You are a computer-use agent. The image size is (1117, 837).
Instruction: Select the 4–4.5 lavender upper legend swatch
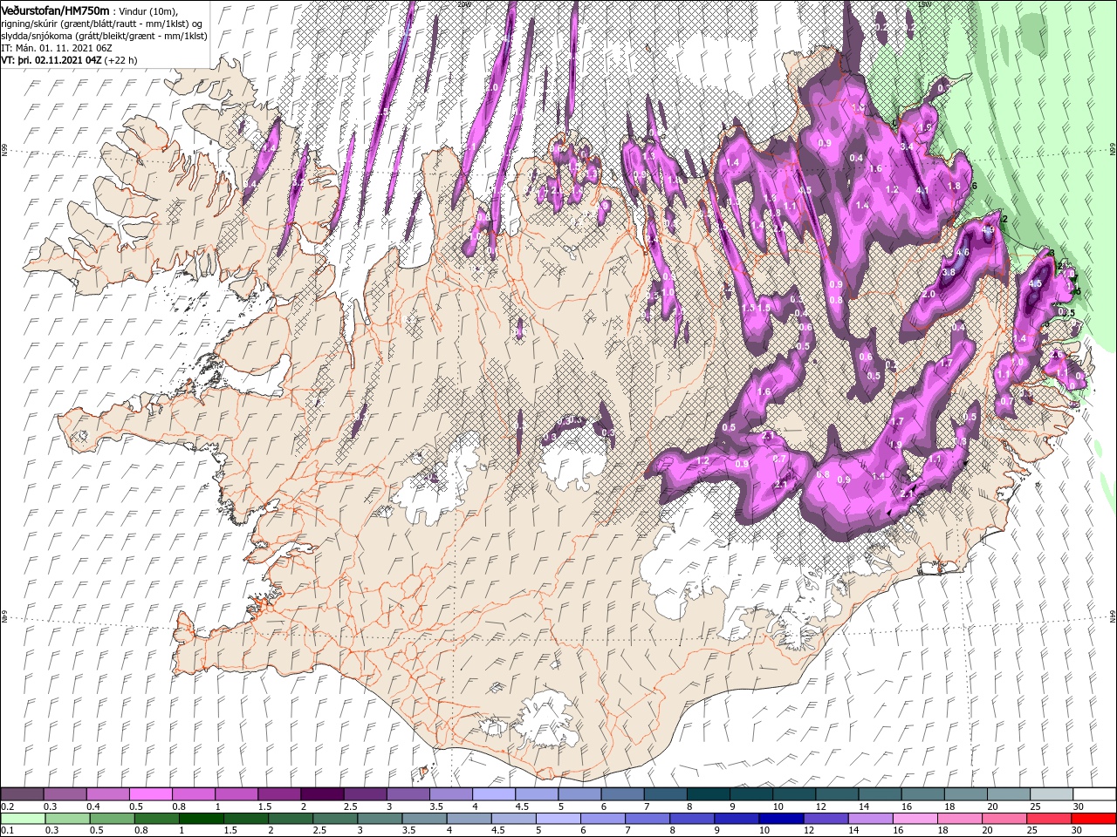coord(493,793)
